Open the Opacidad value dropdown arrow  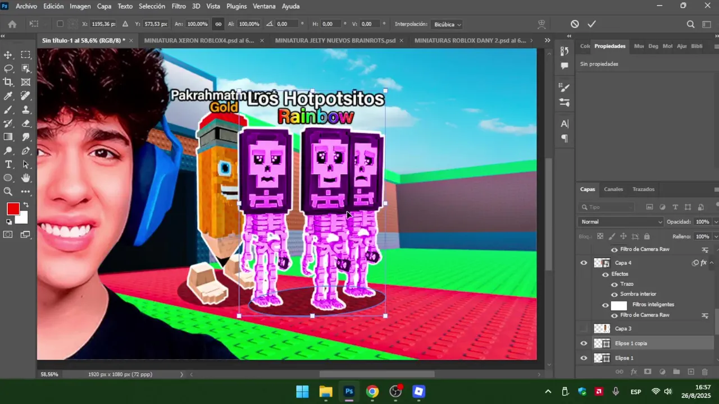pos(715,222)
